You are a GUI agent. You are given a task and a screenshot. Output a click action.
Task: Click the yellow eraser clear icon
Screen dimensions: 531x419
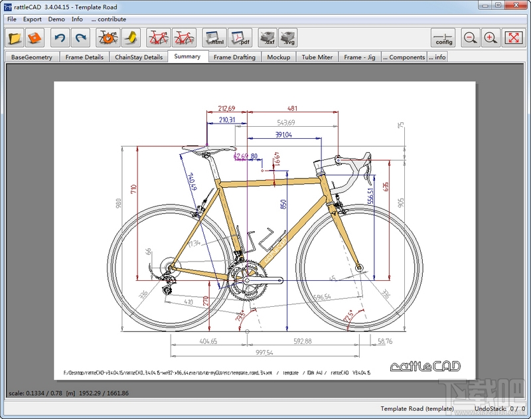point(131,38)
